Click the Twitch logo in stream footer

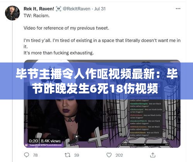pos(26,145)
